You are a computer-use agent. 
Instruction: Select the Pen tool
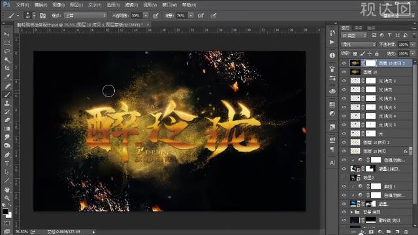click(7, 155)
